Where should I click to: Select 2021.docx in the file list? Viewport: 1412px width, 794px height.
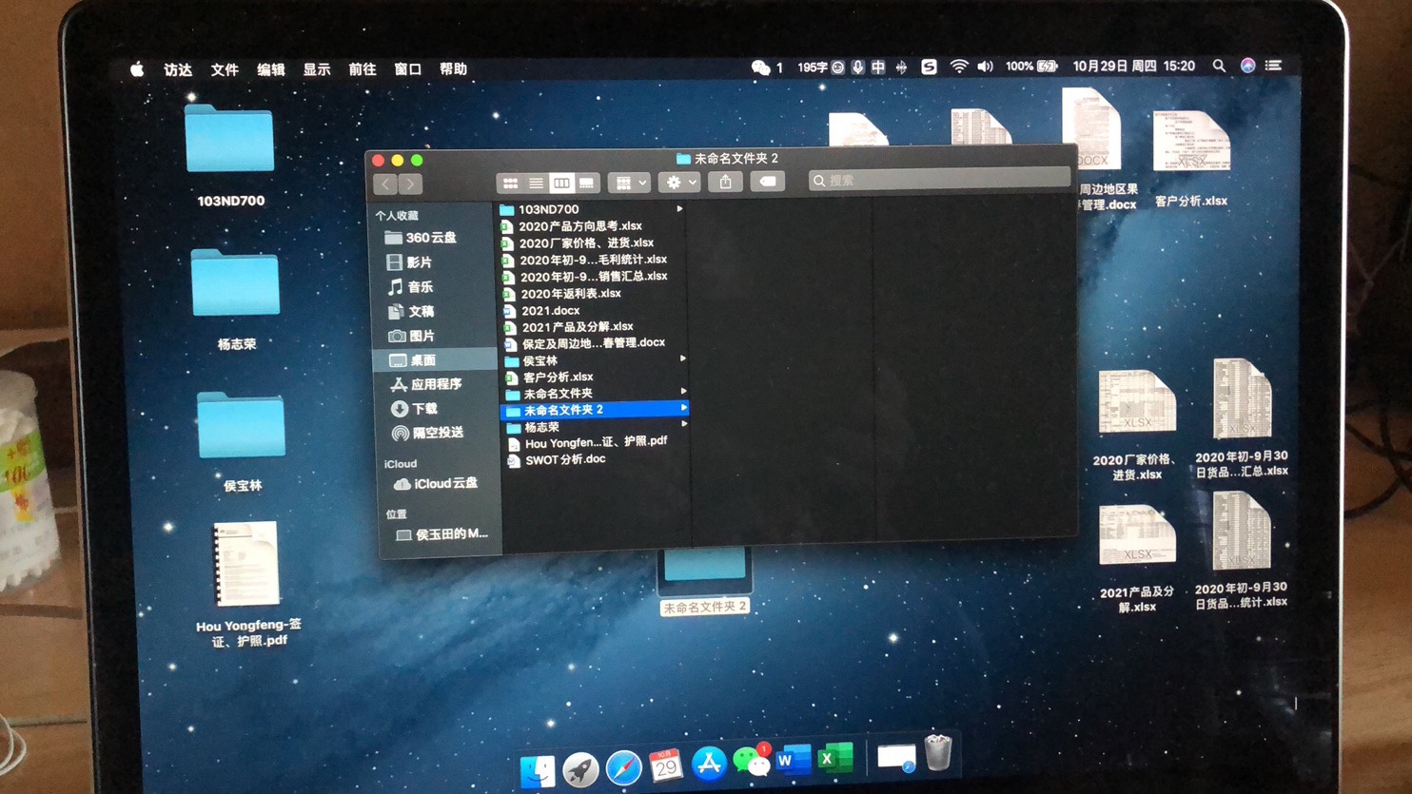[550, 311]
